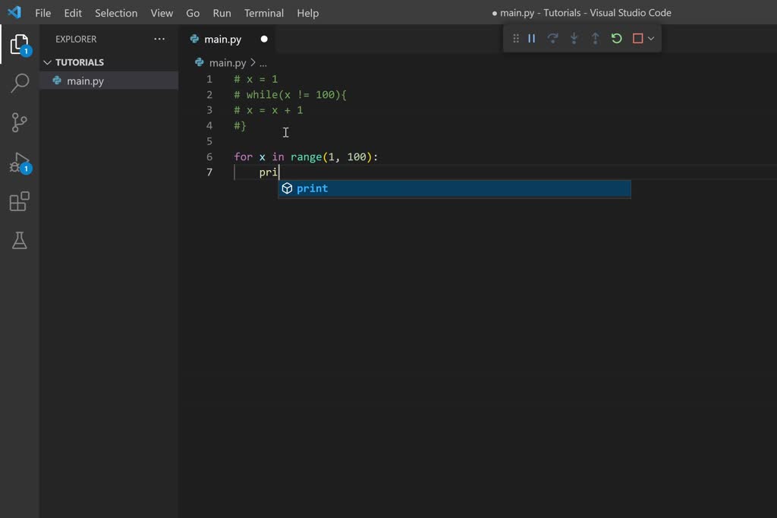Click the Python file icon on main.py tab
The height and width of the screenshot is (518, 777).
pos(194,39)
